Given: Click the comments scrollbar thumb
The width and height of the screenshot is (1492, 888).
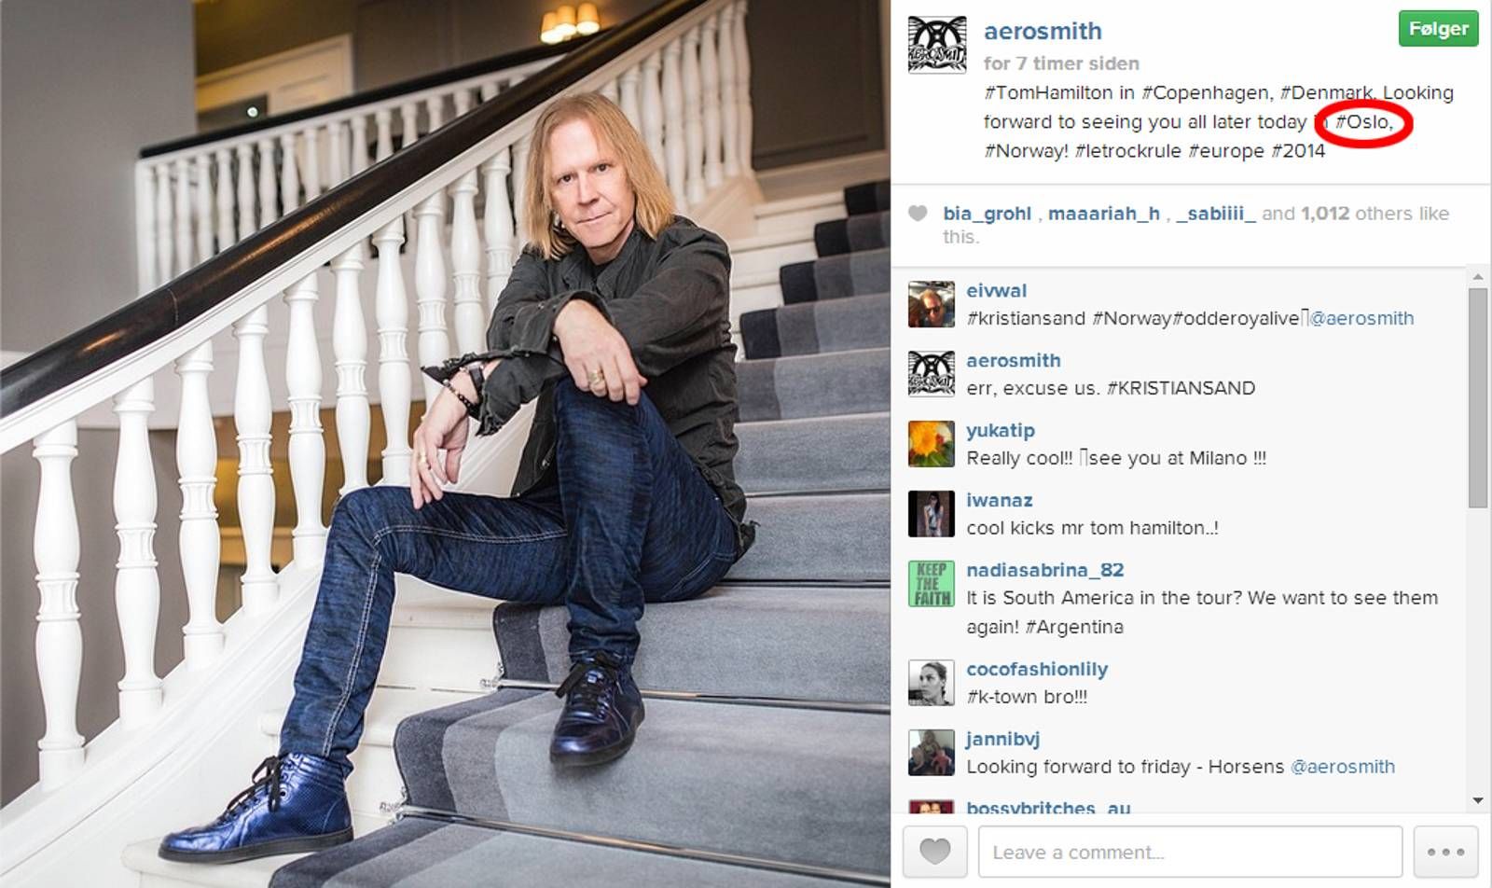Looking at the screenshot, I should click(x=1477, y=398).
